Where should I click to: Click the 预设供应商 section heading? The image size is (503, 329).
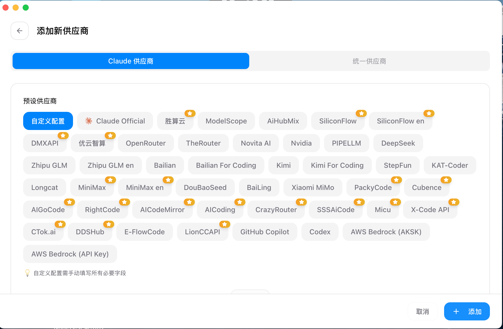[40, 101]
